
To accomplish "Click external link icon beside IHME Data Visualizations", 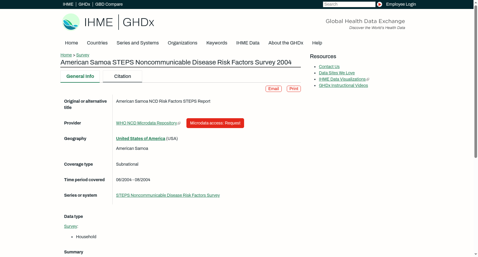I will point(368,79).
